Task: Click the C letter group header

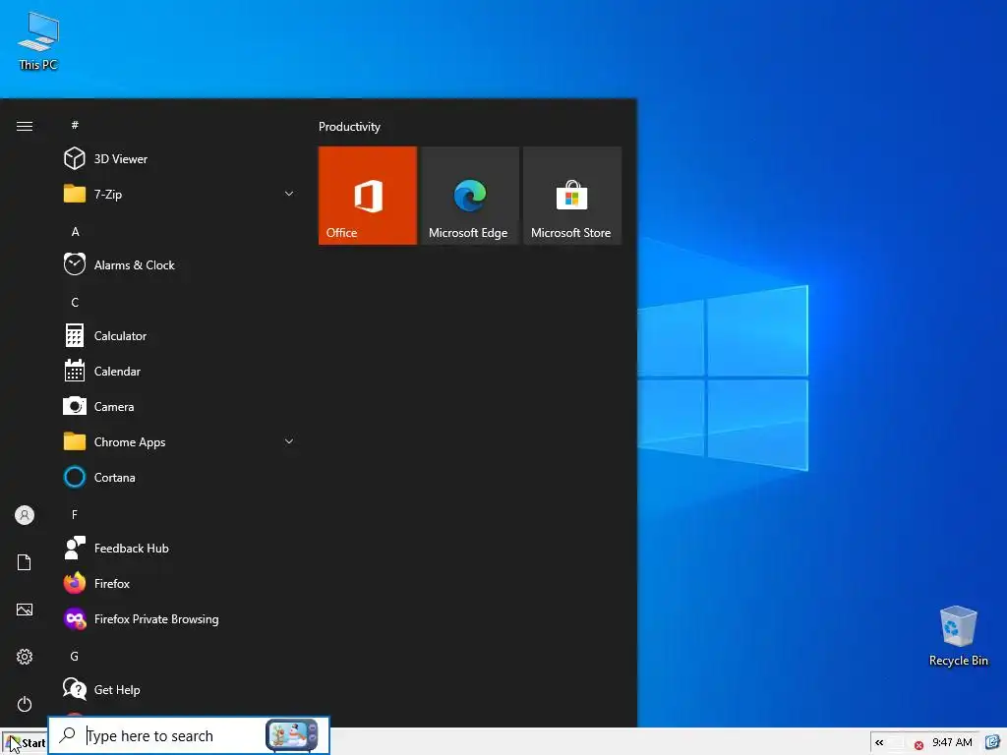Action: coord(75,303)
